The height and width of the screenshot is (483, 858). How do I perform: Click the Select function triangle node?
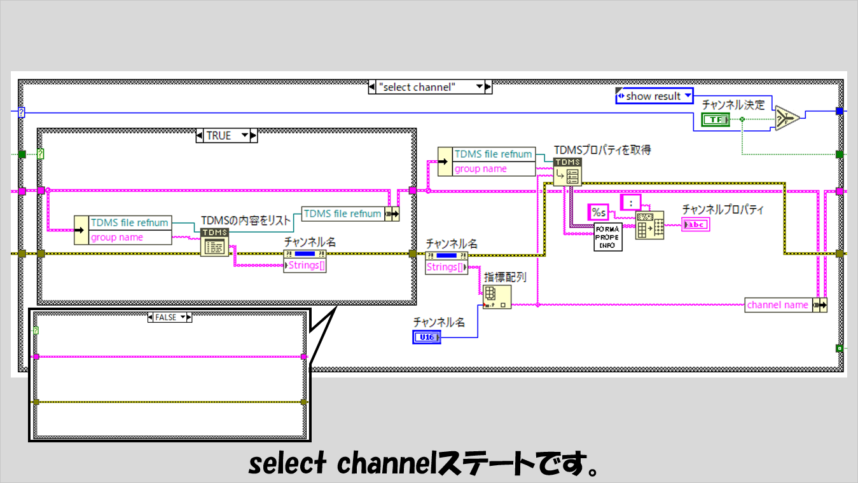pos(787,118)
